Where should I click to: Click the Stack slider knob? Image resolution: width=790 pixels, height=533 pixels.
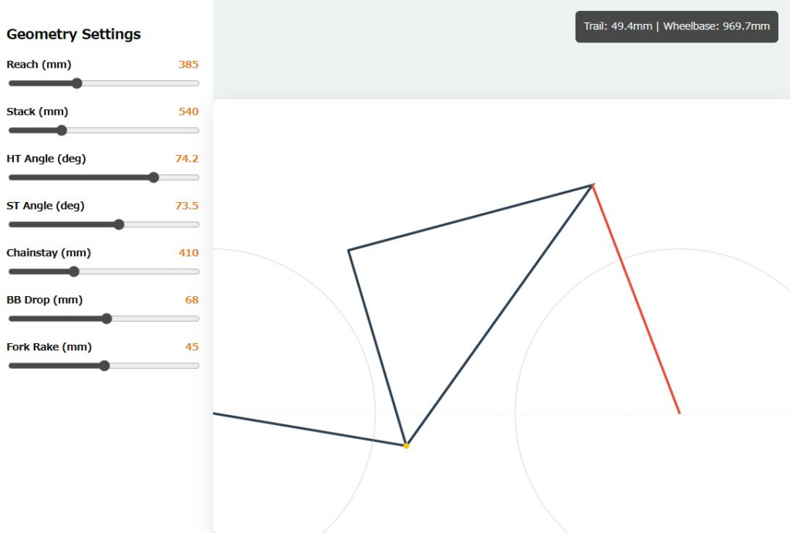pos(62,130)
